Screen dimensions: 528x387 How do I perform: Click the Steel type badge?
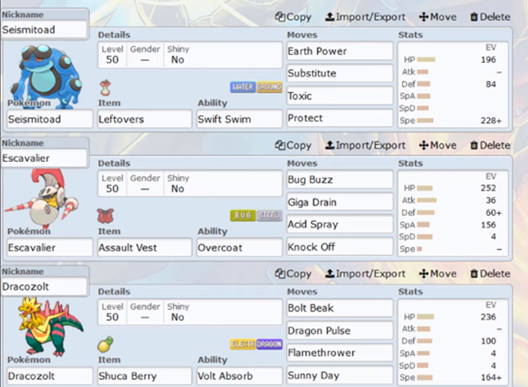pyautogui.click(x=269, y=215)
